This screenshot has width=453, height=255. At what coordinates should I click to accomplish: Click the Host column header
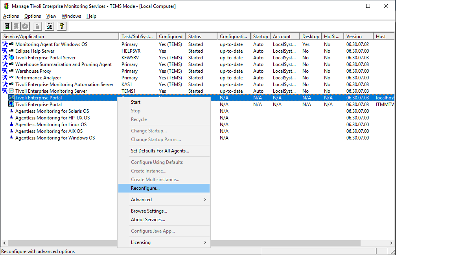(x=384, y=37)
